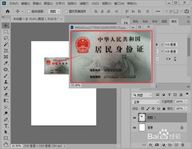Hide the 背景 layer eye
The image size is (192, 149).
click(134, 128)
